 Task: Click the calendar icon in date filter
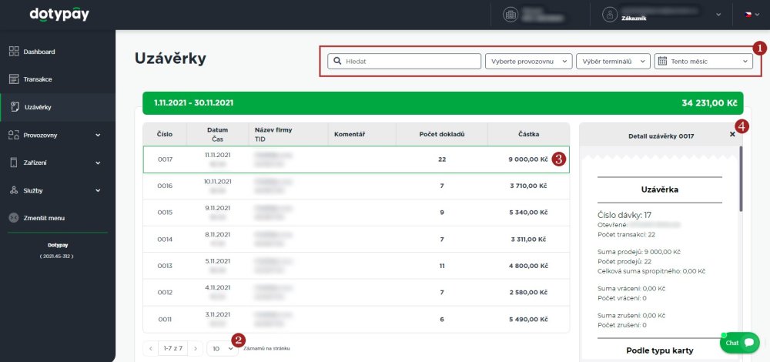point(662,62)
